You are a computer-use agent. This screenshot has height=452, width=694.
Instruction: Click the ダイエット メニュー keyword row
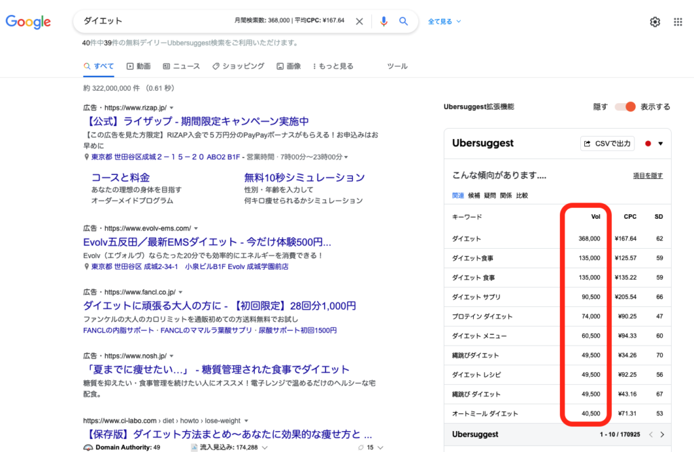point(557,336)
